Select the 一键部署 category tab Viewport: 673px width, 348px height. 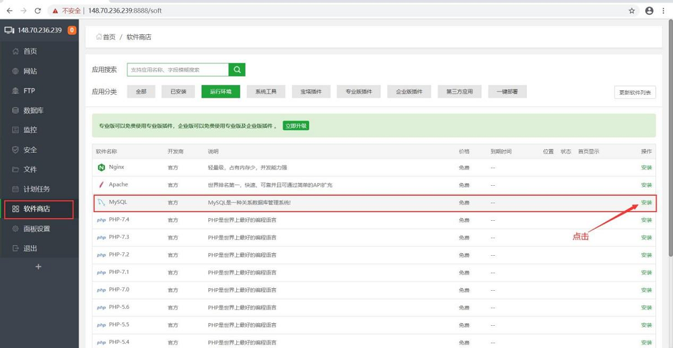(507, 92)
